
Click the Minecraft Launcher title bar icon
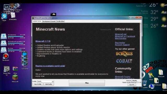point(33,18)
